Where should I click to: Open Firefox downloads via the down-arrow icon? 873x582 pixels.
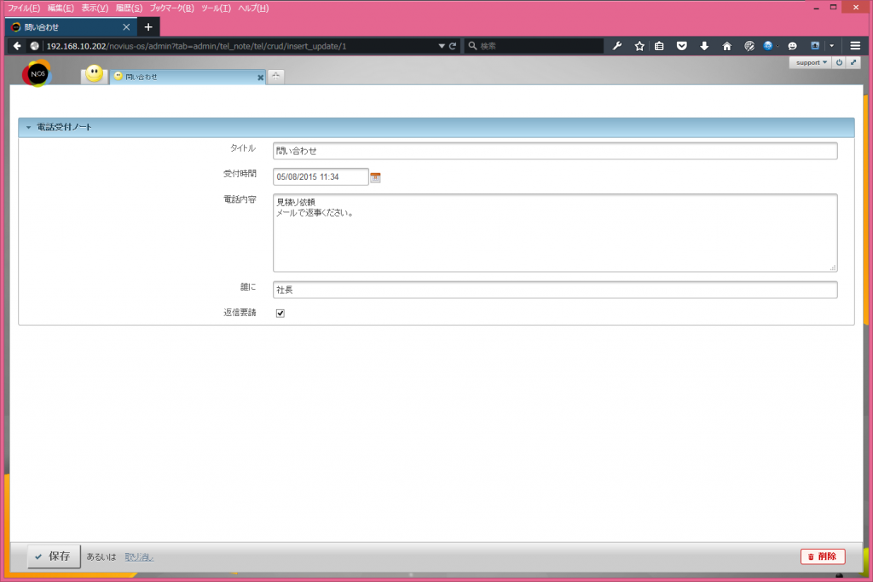click(x=704, y=46)
